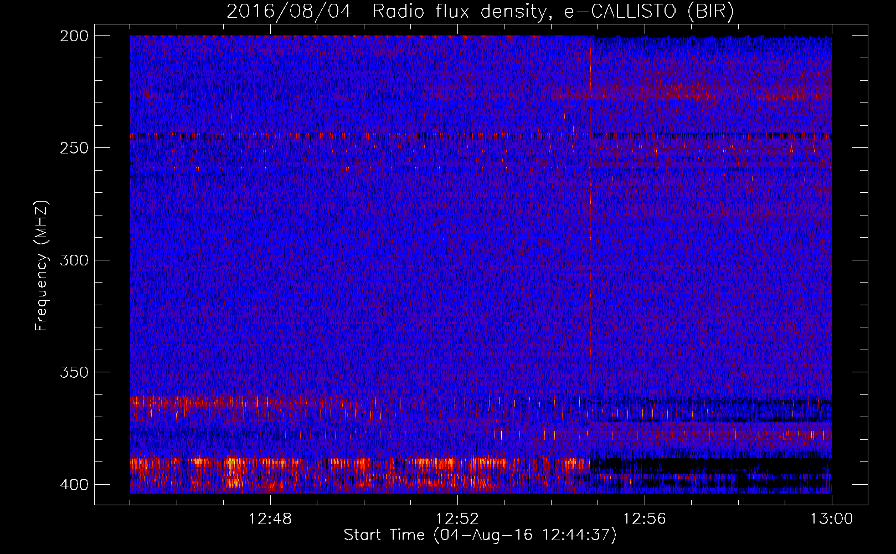
Task: Click the "Frequency (MHZ)" y-axis label
Action: [x=42, y=265]
